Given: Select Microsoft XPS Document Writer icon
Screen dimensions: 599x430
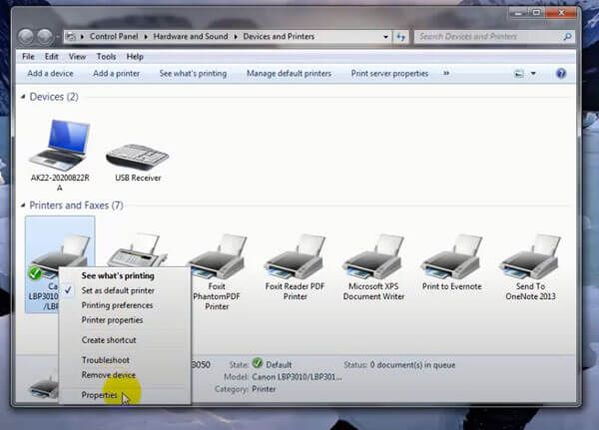Looking at the screenshot, I should tap(372, 257).
